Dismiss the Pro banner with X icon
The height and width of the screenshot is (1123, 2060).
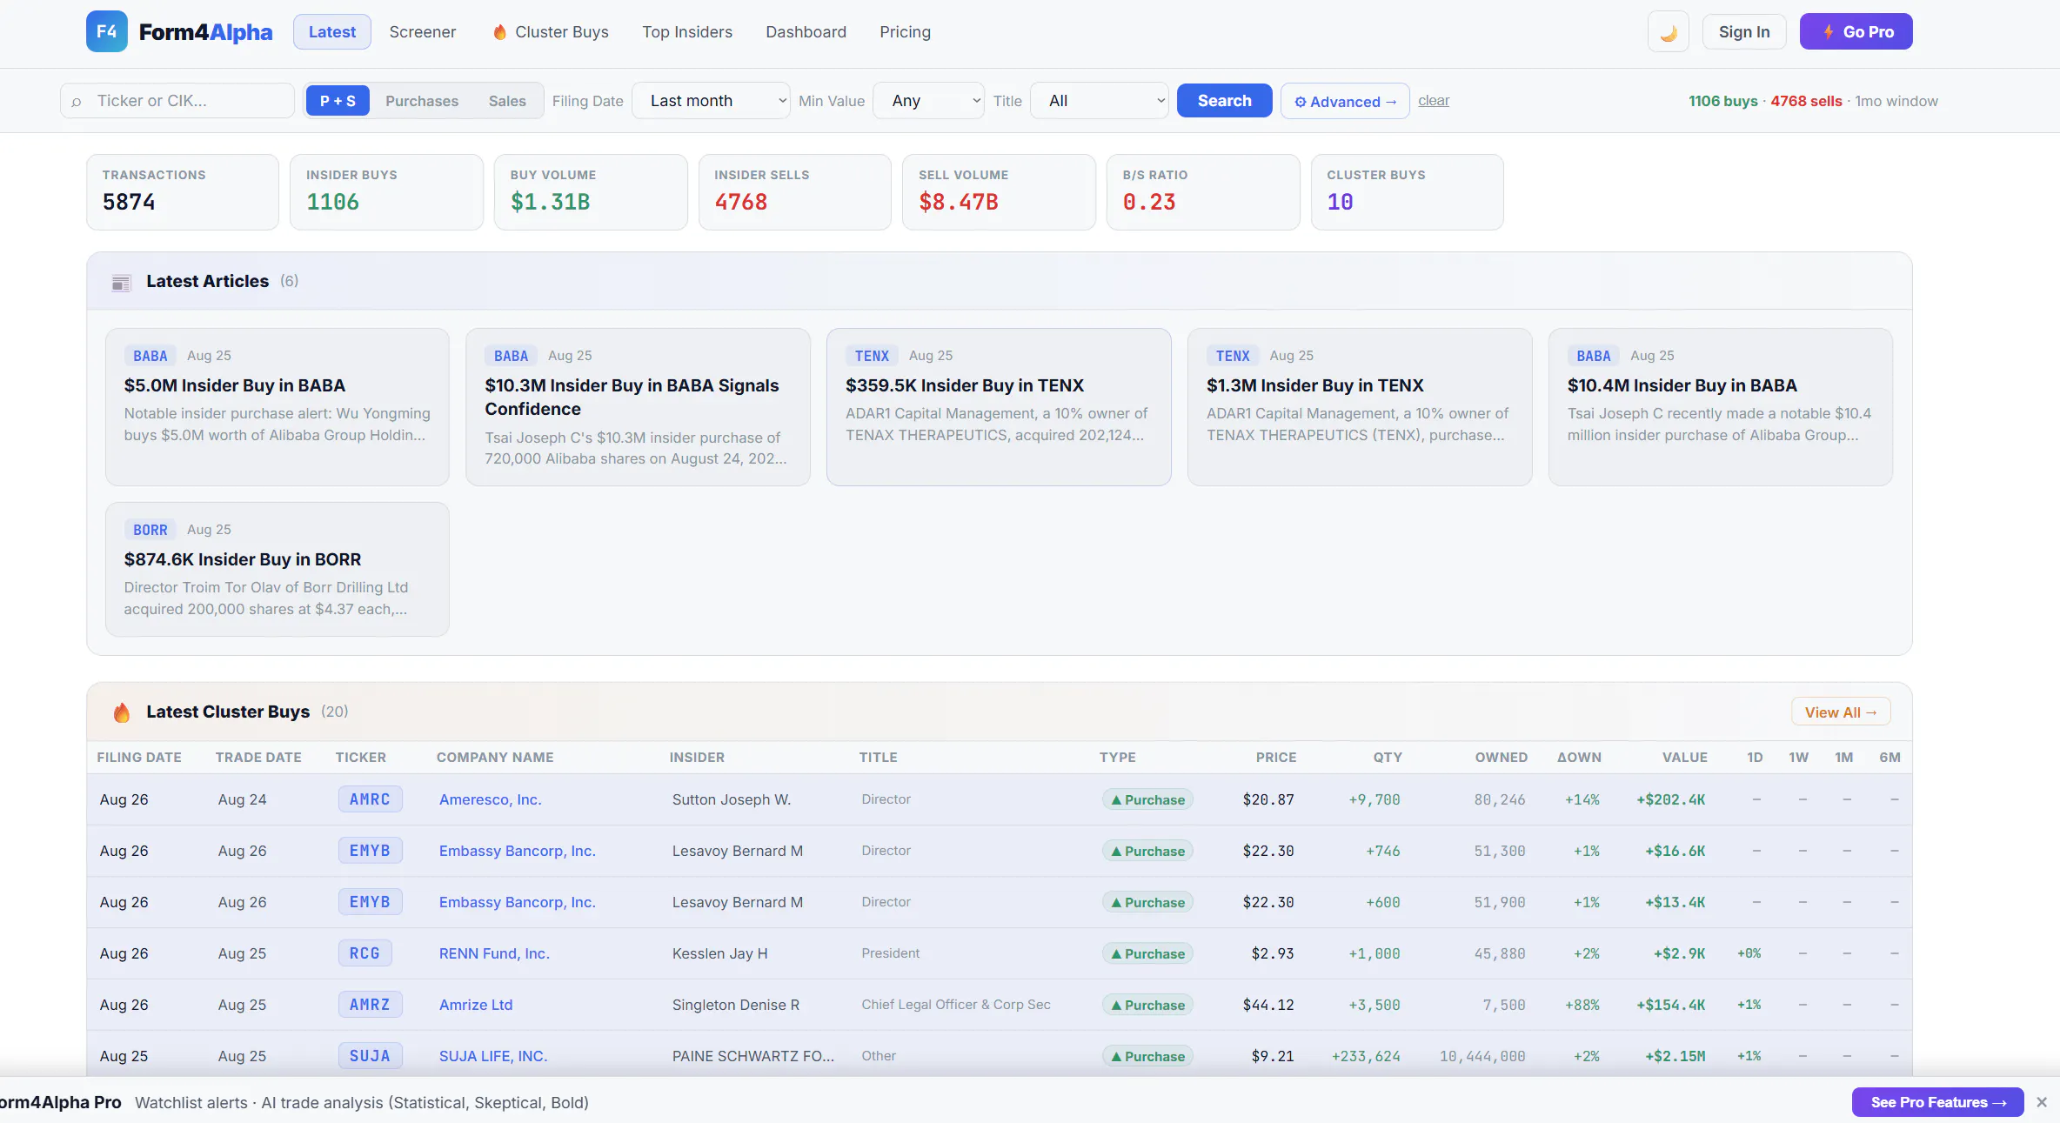point(2042,1102)
